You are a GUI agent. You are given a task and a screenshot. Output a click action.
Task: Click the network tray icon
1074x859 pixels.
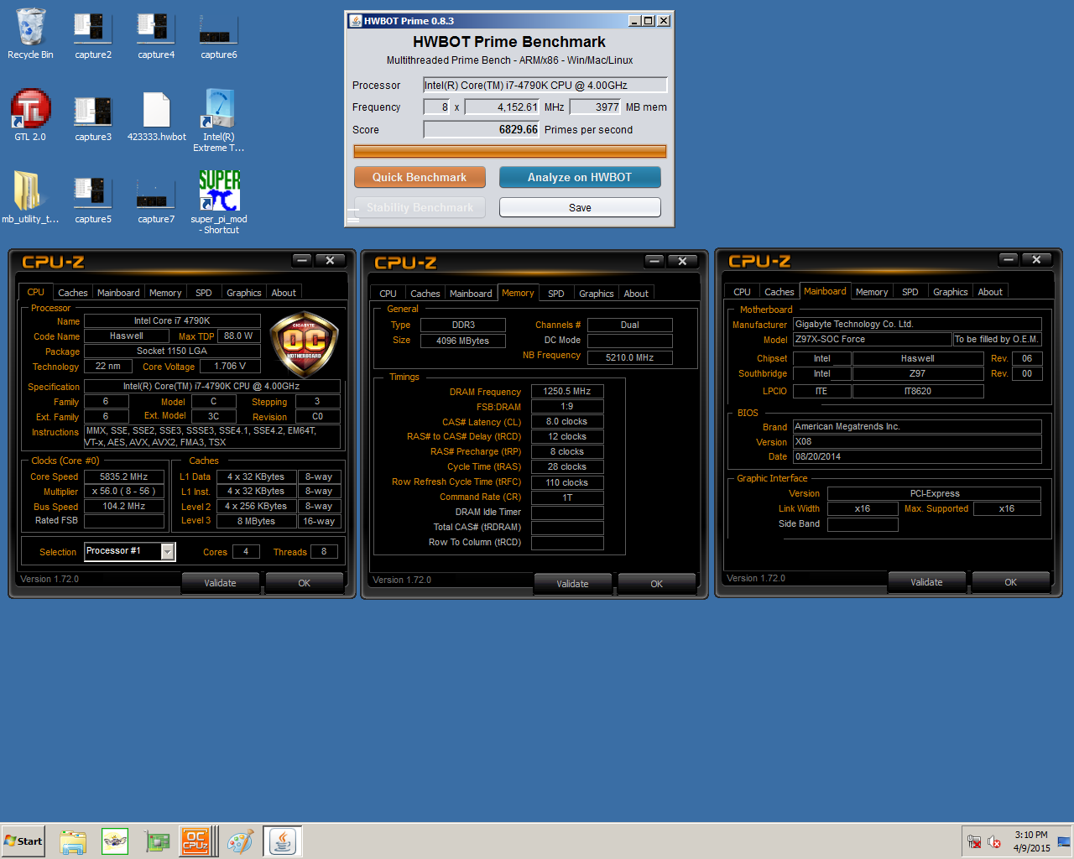pos(973,841)
